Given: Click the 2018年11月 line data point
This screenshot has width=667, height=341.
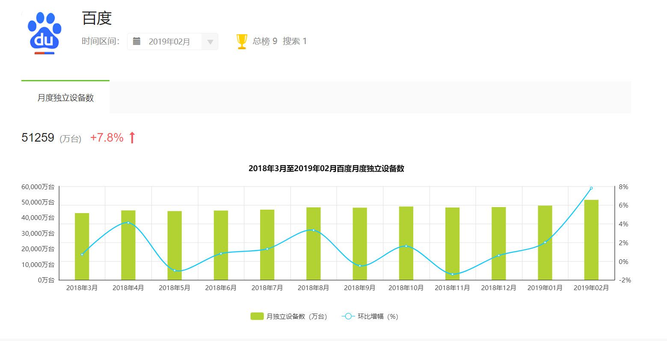Looking at the screenshot, I should coord(452,274).
